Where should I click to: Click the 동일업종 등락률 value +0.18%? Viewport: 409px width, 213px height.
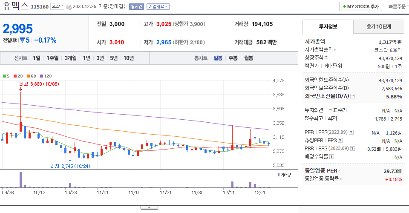point(394,179)
